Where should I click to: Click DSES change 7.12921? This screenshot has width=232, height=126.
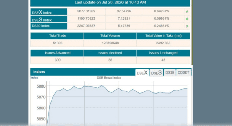[x=124, y=18]
